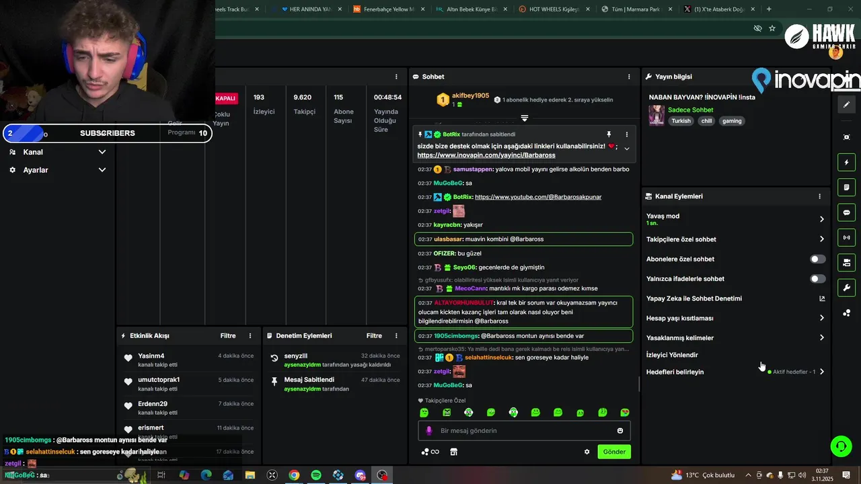Click the microphone icon in message box
Image resolution: width=861 pixels, height=484 pixels.
pyautogui.click(x=429, y=431)
